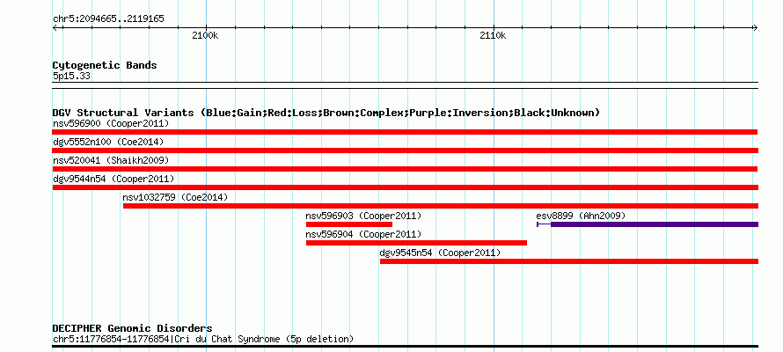Click the dgv5552n100 (Coe2014) text label
The height and width of the screenshot is (352, 783).
point(108,142)
